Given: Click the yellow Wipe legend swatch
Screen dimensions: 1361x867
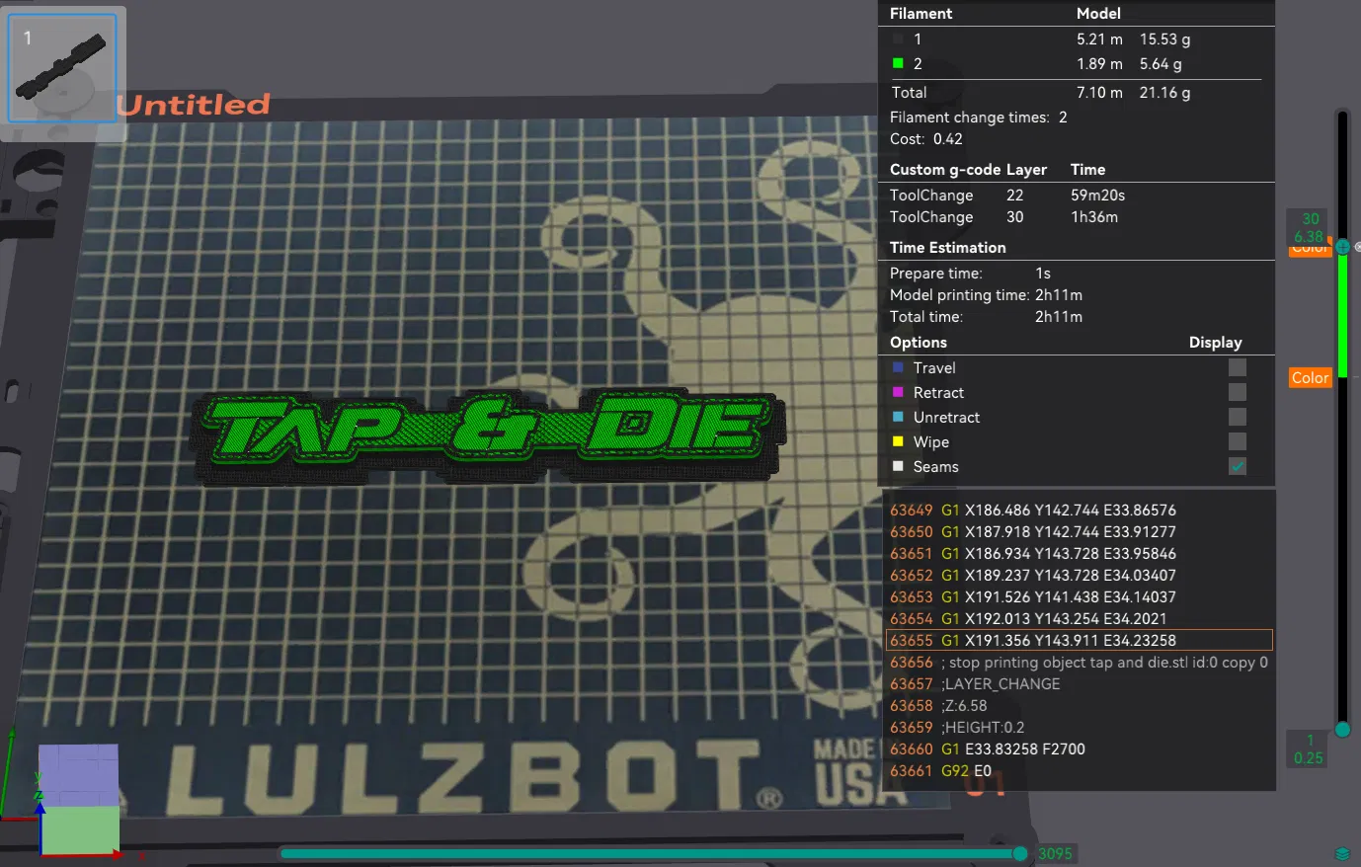Looking at the screenshot, I should pos(898,441).
